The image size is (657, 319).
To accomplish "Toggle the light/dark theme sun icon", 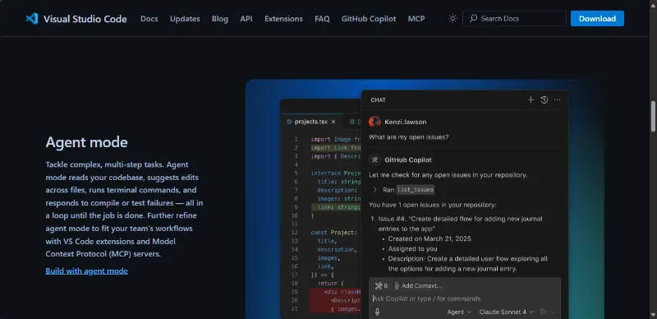I will 453,18.
